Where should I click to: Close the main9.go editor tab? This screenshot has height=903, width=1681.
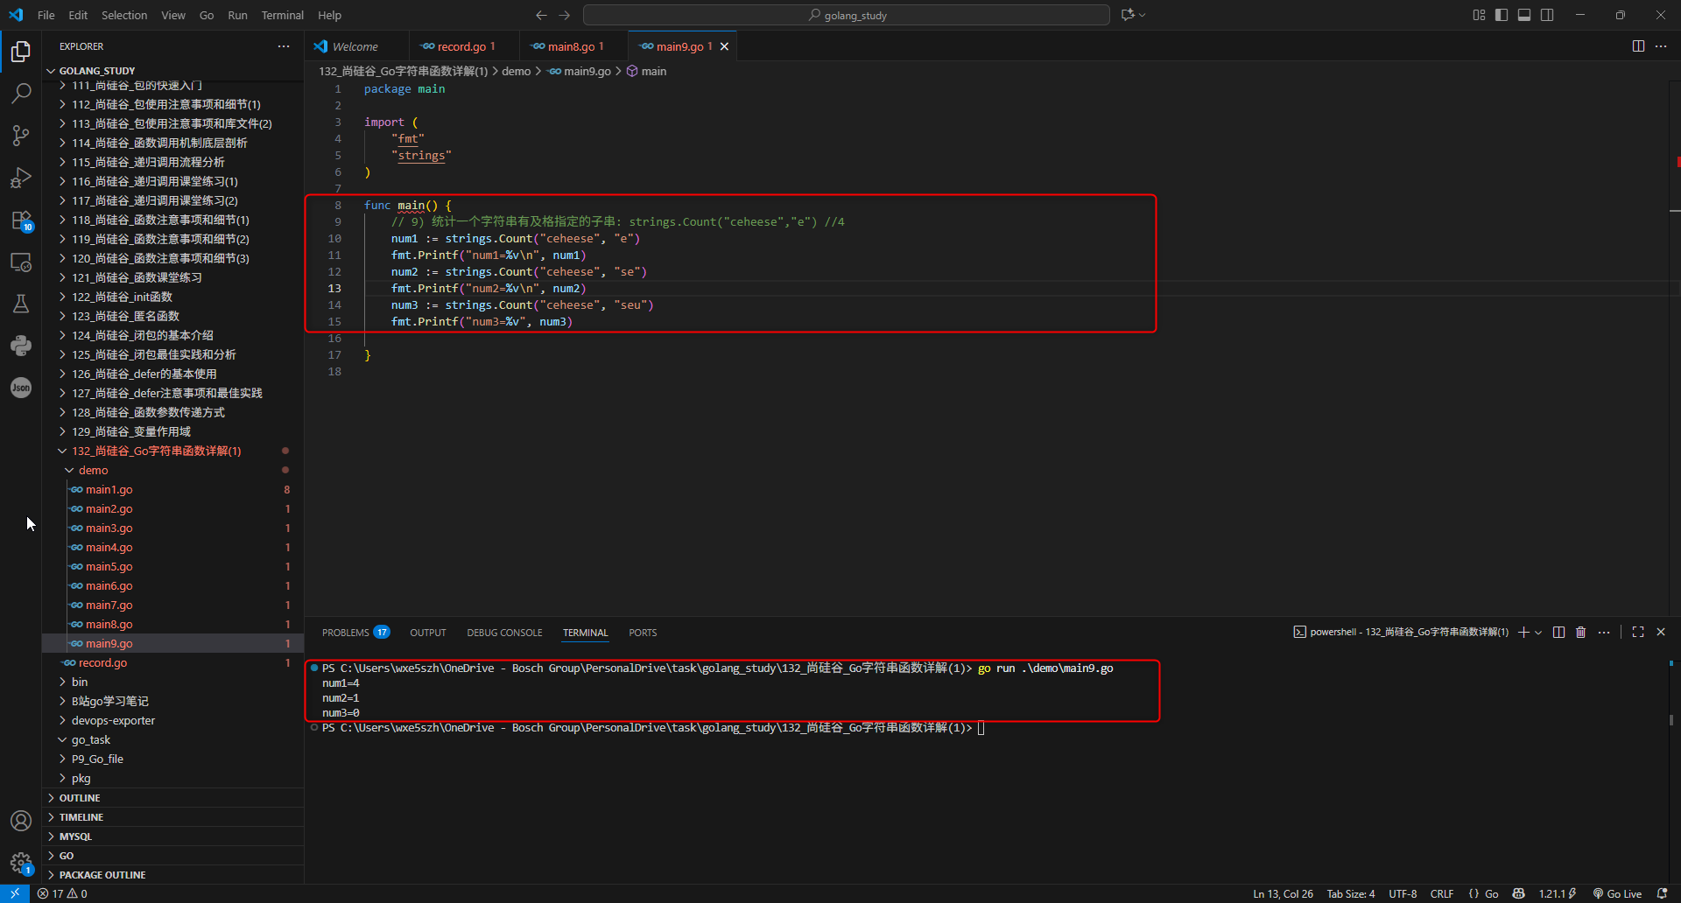coord(724,46)
